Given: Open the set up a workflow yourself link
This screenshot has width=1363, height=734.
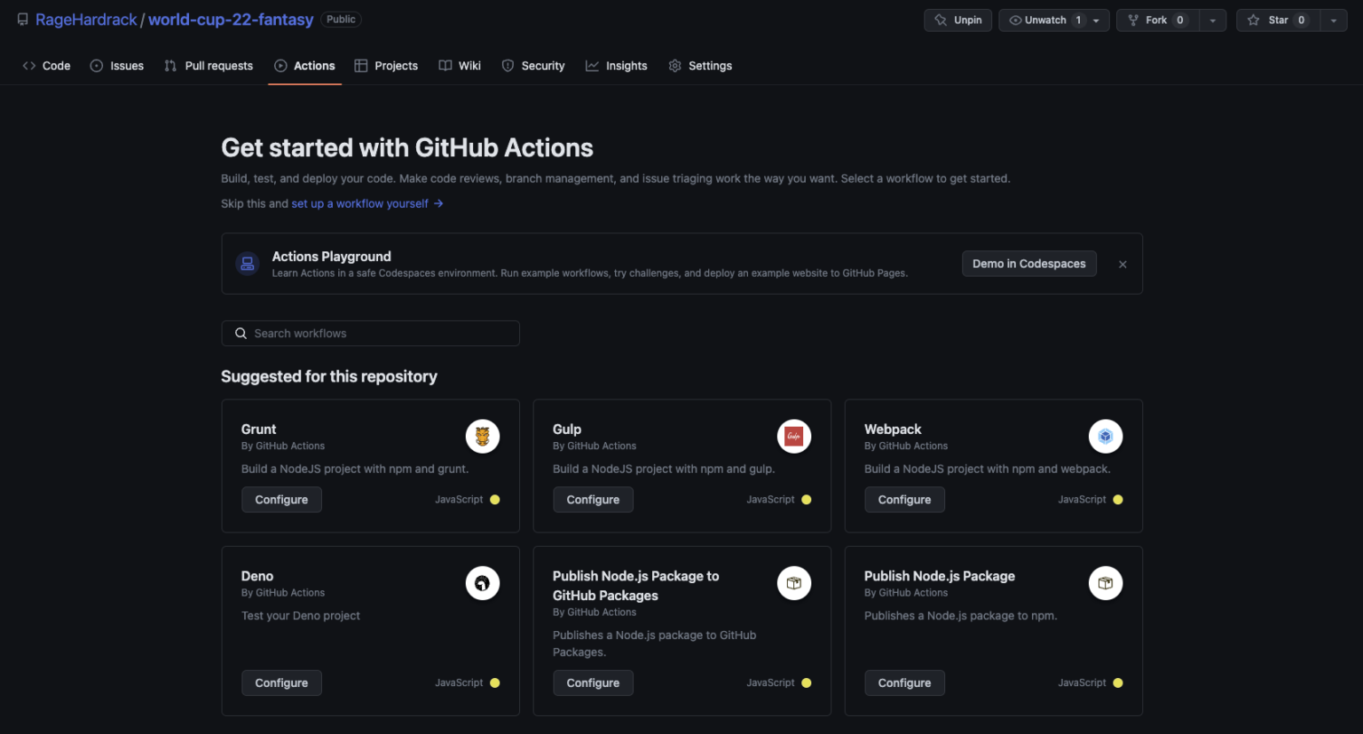Looking at the screenshot, I should (x=359, y=203).
